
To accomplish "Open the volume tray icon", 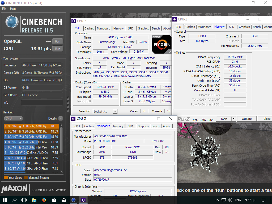I will [230, 200].
